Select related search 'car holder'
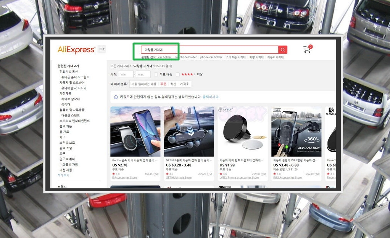This screenshot has height=238, width=390. [164, 57]
